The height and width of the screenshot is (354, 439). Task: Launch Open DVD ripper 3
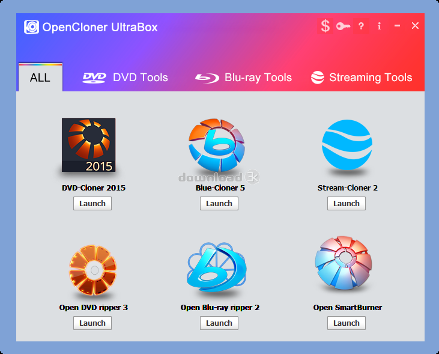pyautogui.click(x=92, y=323)
